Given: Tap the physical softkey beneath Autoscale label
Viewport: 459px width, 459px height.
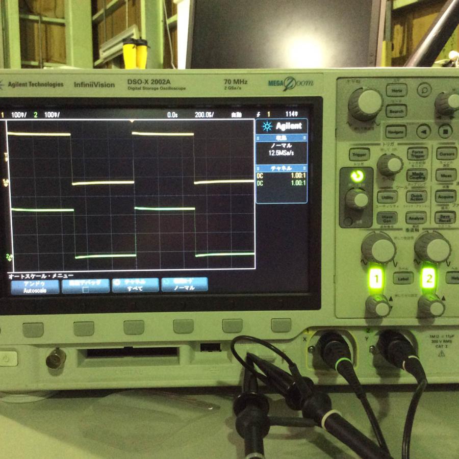Looking at the screenshot, I should pyautogui.click(x=33, y=330).
